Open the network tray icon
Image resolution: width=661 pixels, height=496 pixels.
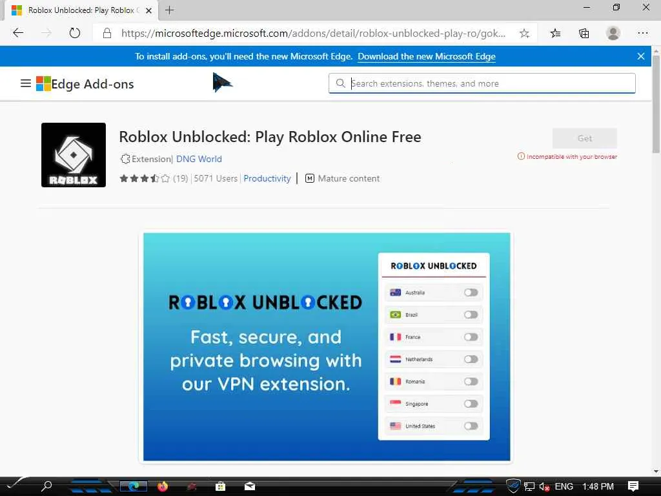[529, 486]
